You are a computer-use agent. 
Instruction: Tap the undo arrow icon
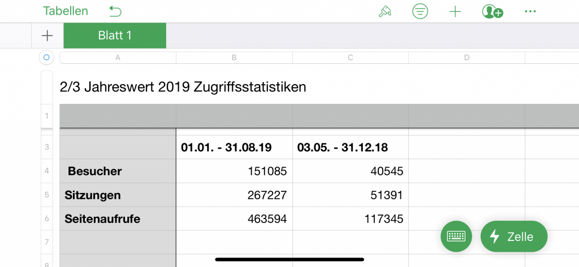(115, 11)
